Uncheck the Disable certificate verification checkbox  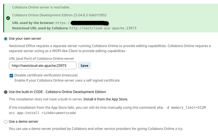coord(11,75)
